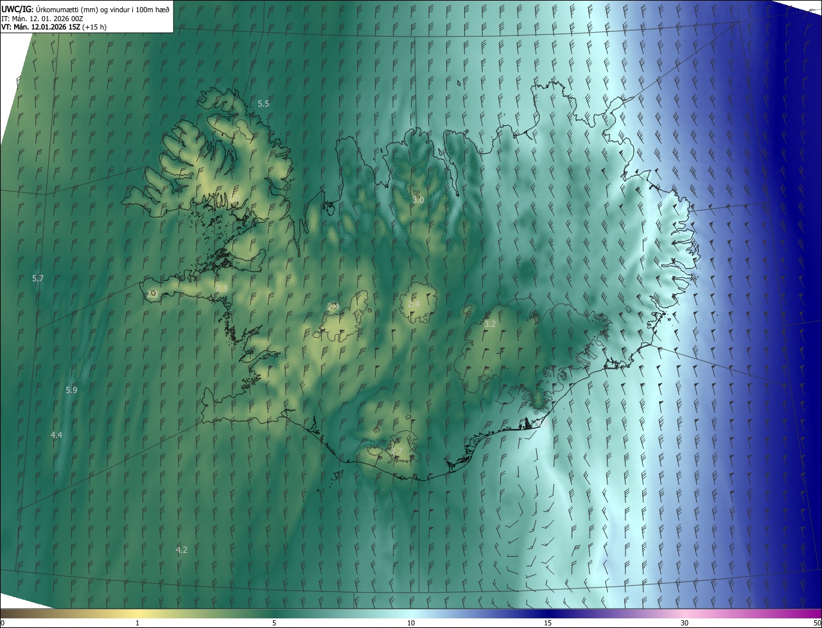
Task: Click the "15" tick label on the color scale
Action: point(548,623)
